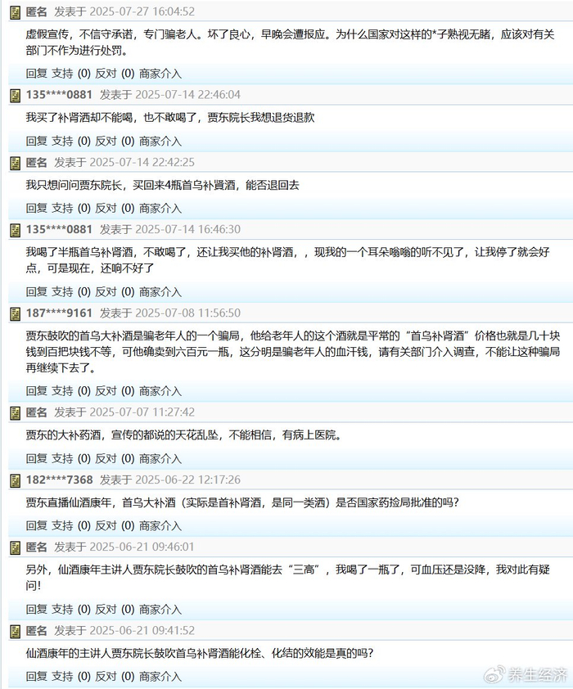Screen dimensions: 573x689
Task: Click user icon beside 匿名 posted 09:41:52
Action: pyautogui.click(x=16, y=632)
